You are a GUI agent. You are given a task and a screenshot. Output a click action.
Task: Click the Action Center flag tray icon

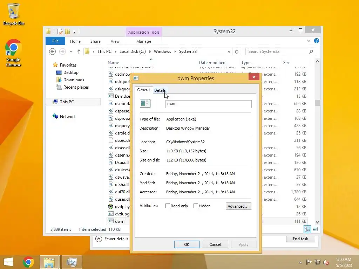pos(309,262)
